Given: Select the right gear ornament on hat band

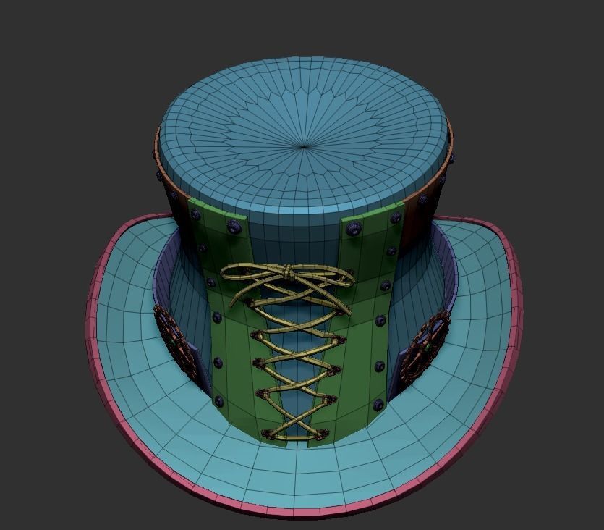Looking at the screenshot, I should (425, 348).
